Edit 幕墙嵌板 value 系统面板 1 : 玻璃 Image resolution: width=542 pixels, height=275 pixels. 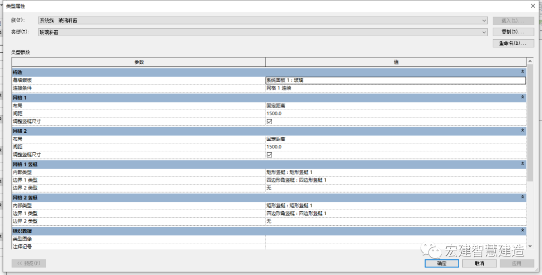pos(396,80)
